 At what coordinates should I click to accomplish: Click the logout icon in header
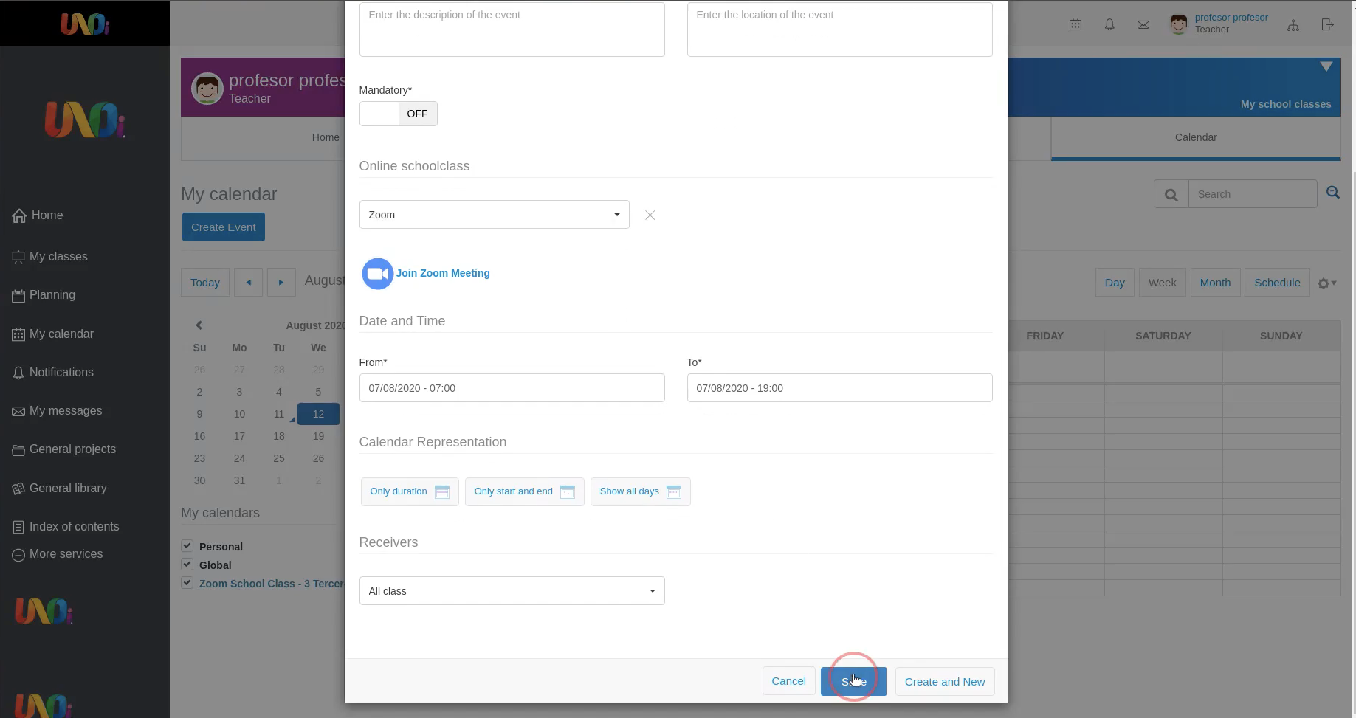1328,25
